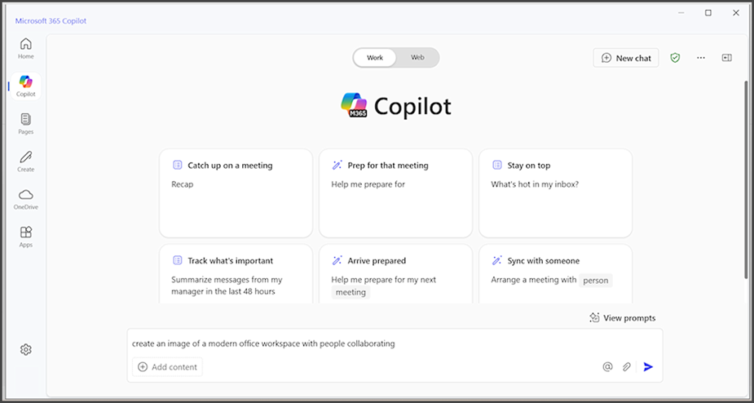Start a New chat
This screenshot has width=754, height=403.
coord(626,58)
